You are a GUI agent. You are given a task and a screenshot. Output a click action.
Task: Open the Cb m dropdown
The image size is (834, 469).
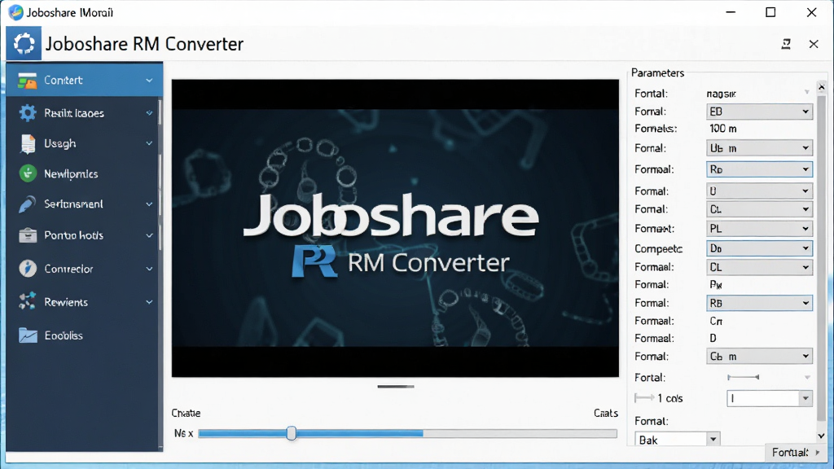click(x=759, y=356)
